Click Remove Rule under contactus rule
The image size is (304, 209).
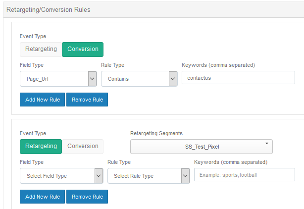[87, 100]
